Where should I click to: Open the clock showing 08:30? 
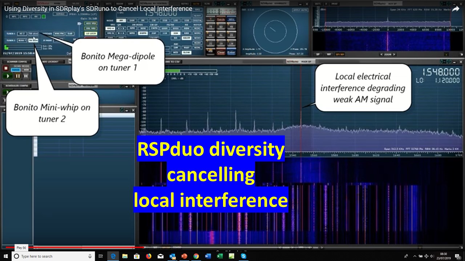pos(443,256)
